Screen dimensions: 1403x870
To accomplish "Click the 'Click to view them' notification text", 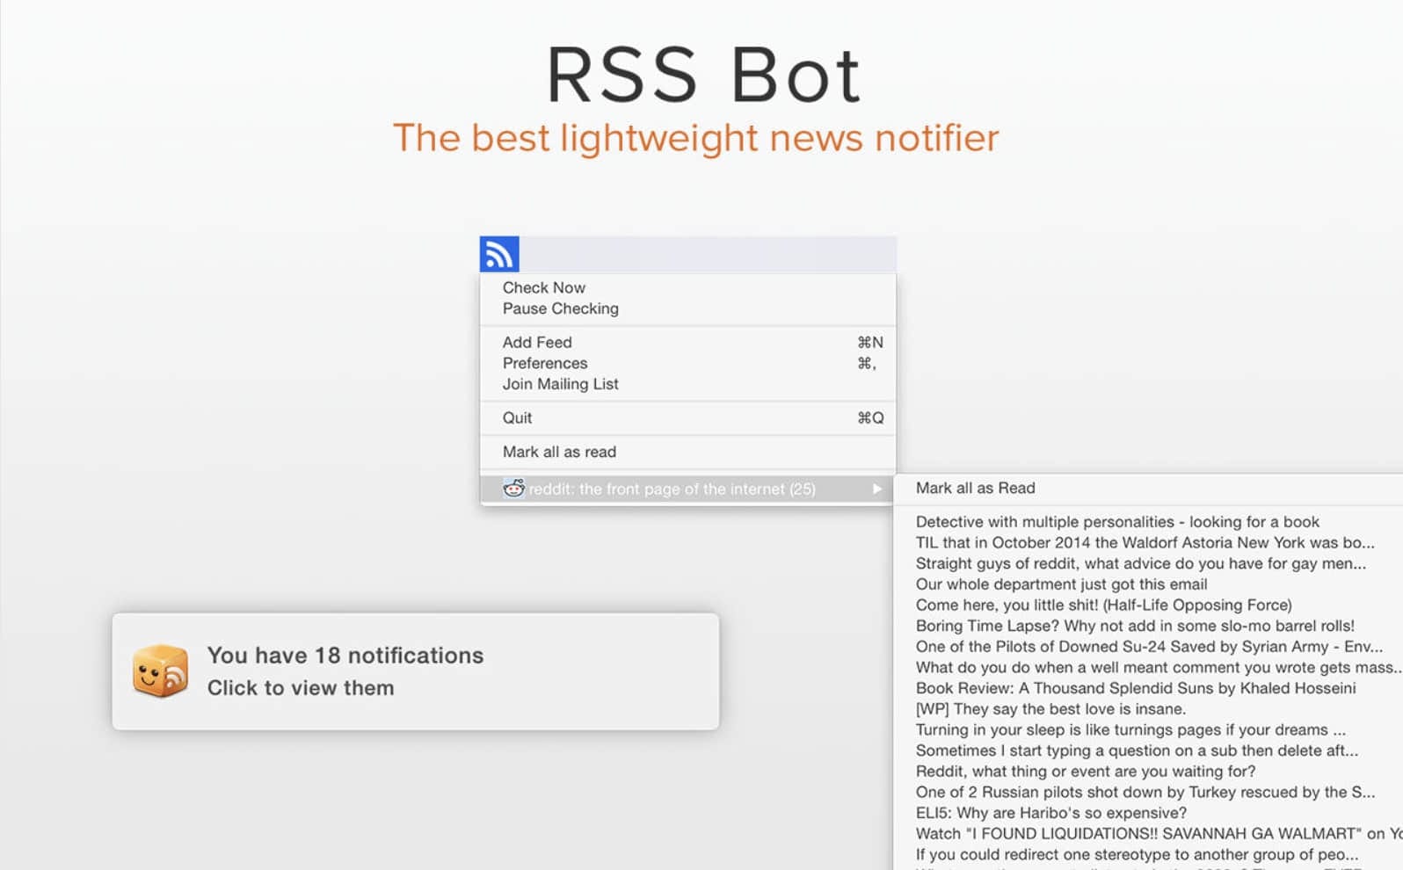I will tap(301, 688).
